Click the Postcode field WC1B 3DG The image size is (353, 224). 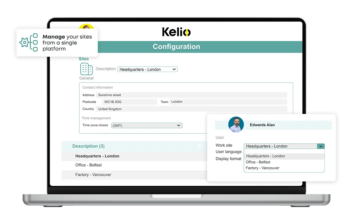pos(129,102)
